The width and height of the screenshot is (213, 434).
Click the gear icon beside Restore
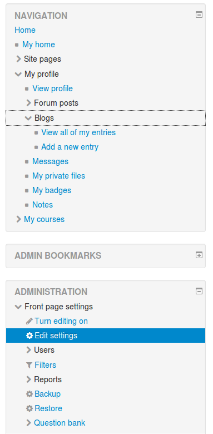click(29, 408)
